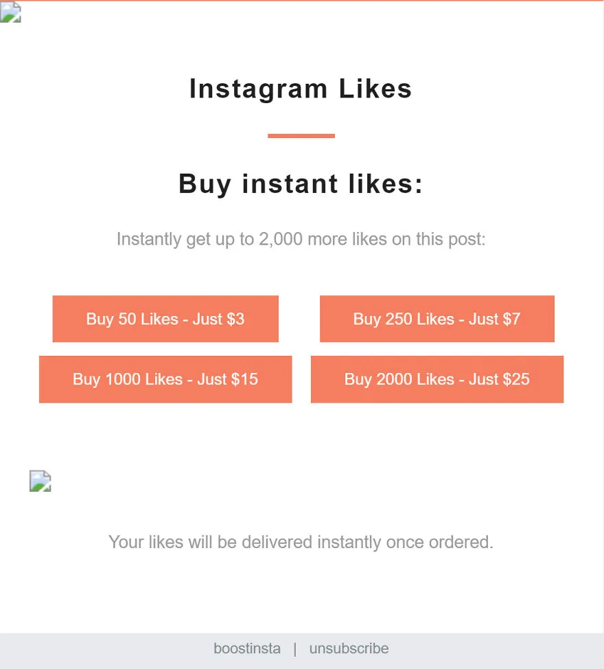The image size is (604, 669).
Task: Click the Instagram Likes heading
Action: pos(301,89)
